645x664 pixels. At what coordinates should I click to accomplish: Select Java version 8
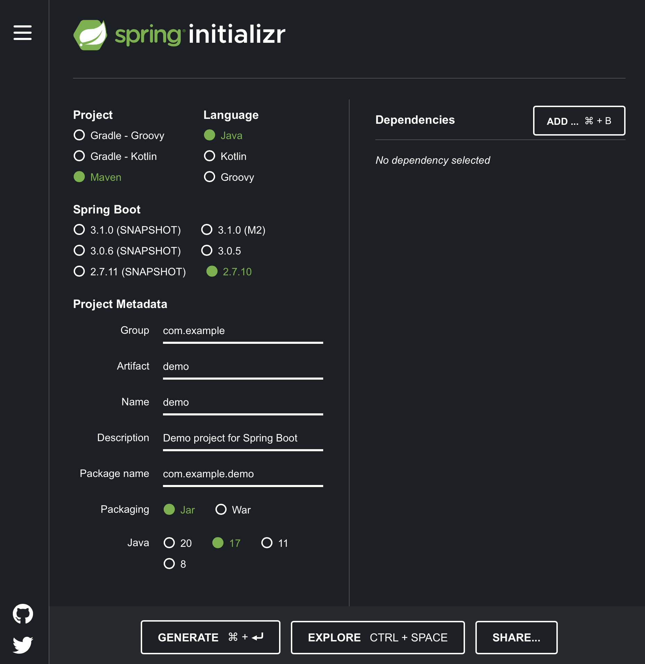coord(175,564)
